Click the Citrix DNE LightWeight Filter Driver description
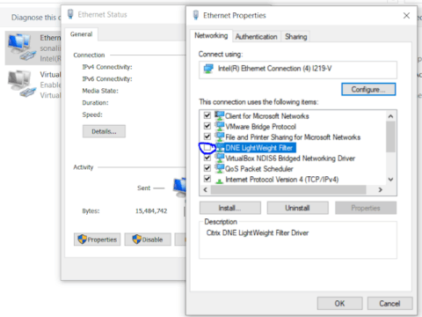Viewport: 422px width, 317px height. [x=258, y=232]
